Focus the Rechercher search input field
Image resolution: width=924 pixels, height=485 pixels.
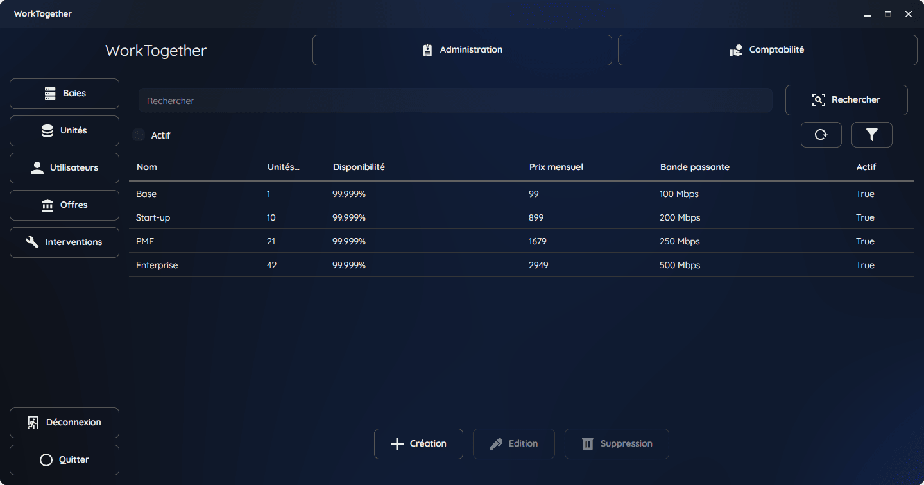pyautogui.click(x=456, y=101)
